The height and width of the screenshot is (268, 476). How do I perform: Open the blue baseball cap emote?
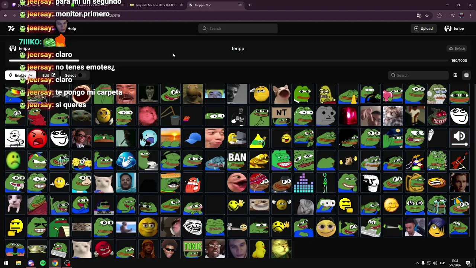coord(193,138)
